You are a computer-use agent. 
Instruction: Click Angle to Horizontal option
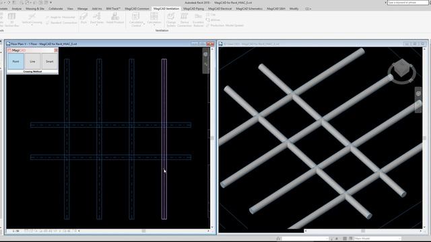tap(61, 17)
